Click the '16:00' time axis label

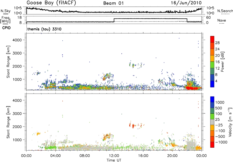pos(143,156)
